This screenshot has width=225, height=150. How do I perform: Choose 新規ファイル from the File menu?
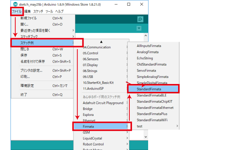(43, 18)
